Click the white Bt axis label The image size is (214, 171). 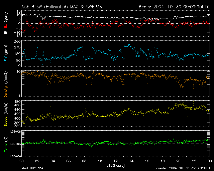point(5,33)
